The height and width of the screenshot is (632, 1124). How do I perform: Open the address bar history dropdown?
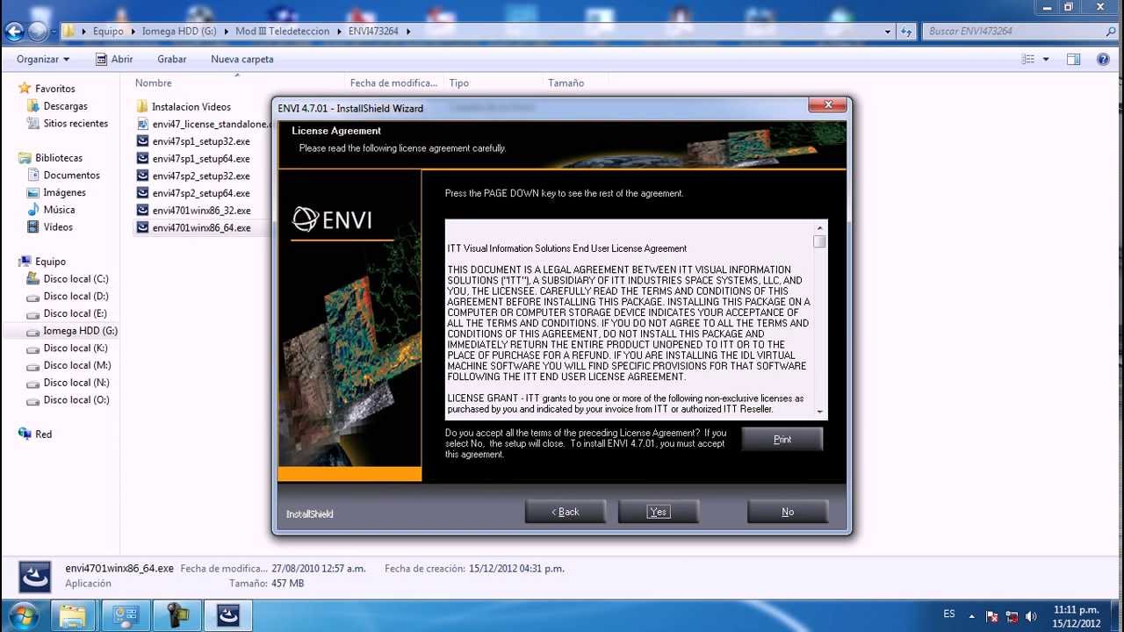tap(888, 31)
